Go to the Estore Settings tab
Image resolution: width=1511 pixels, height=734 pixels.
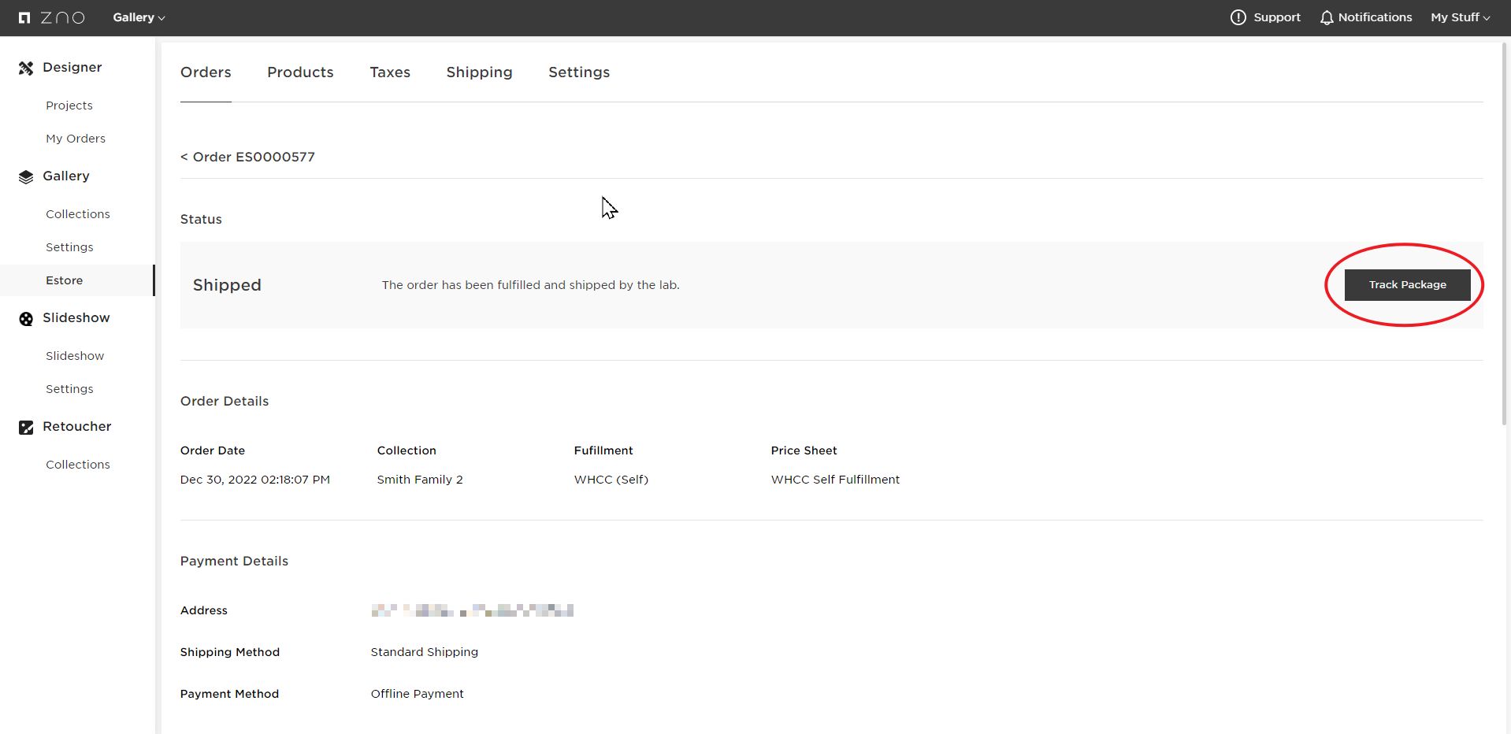coord(579,72)
